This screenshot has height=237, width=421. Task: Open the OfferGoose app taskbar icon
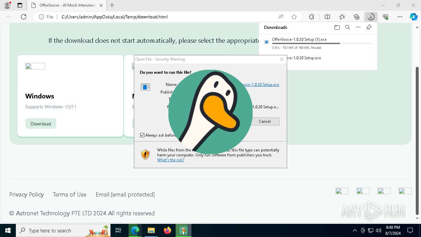point(184,230)
